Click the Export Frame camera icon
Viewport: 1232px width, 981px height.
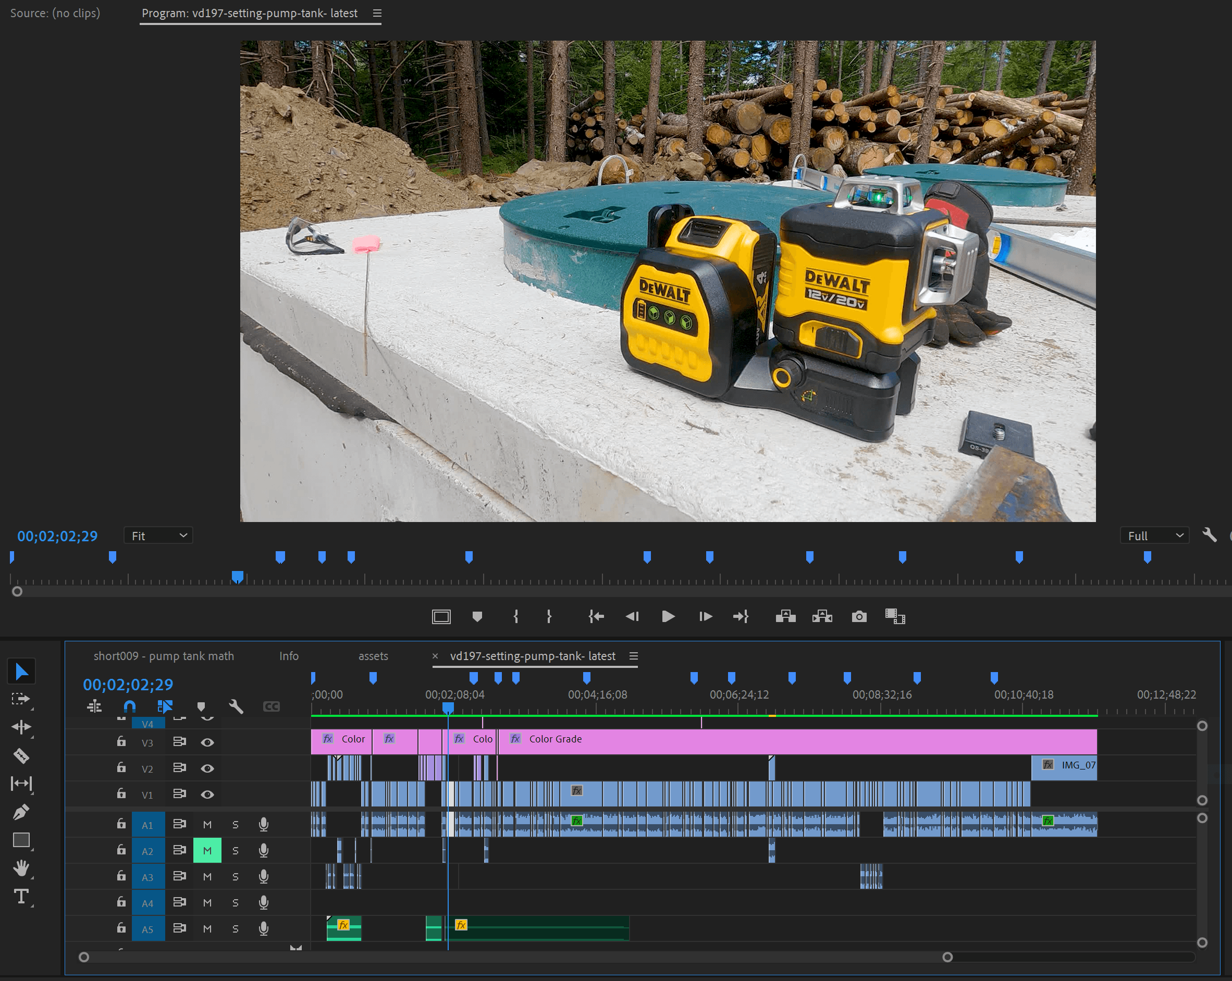coord(859,616)
